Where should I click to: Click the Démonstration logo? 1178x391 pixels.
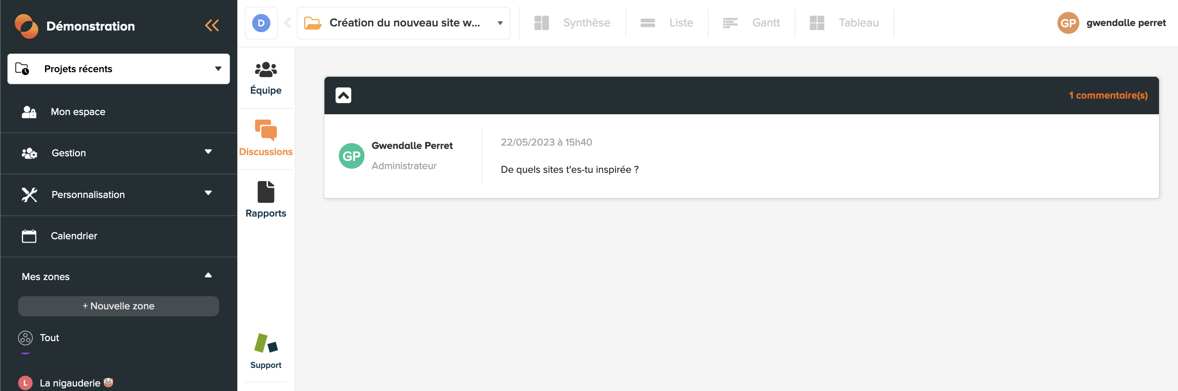click(x=26, y=26)
